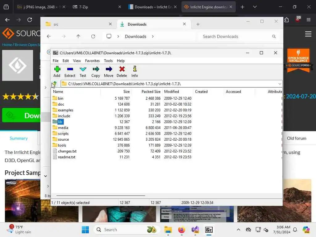The image size is (316, 237).
Task: Reload the browser page
Action: [x=30, y=20]
